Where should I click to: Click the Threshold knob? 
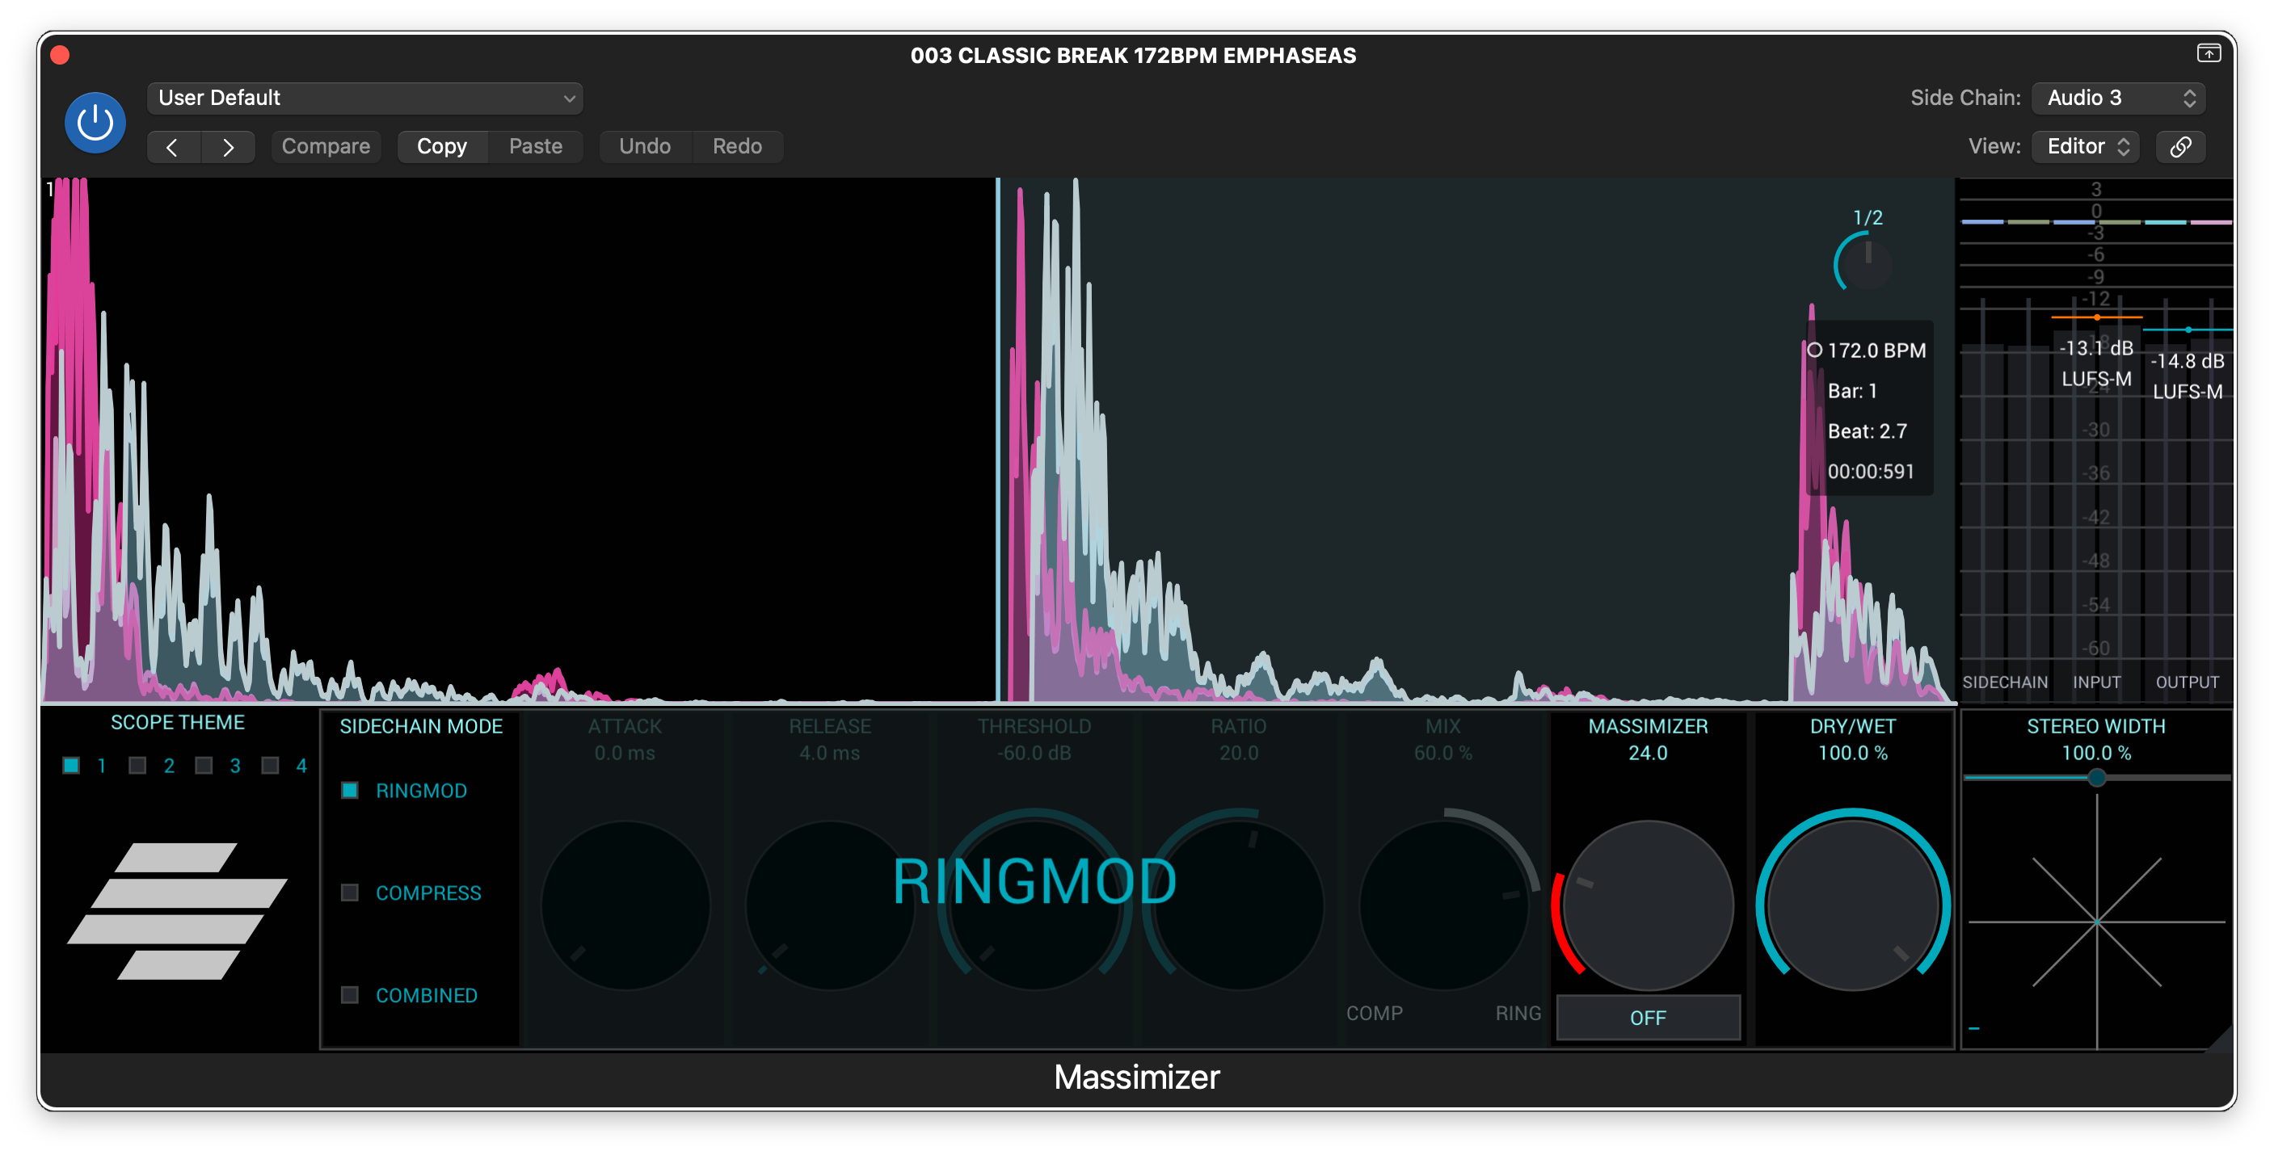(x=1034, y=906)
